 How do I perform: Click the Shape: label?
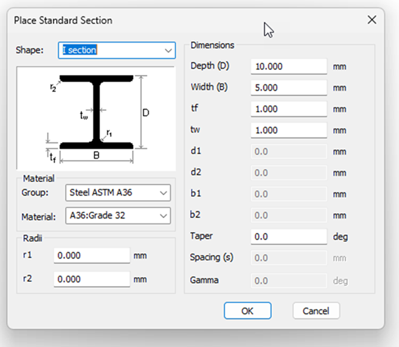(30, 50)
